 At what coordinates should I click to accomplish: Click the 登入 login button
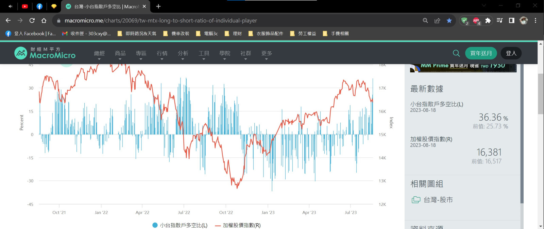click(511, 53)
